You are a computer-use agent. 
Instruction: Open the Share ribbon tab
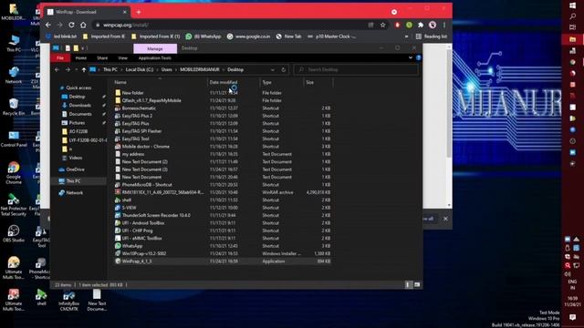(x=102, y=58)
